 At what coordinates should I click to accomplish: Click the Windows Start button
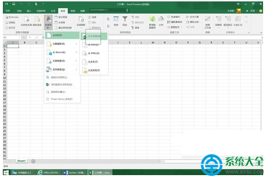point(6,173)
